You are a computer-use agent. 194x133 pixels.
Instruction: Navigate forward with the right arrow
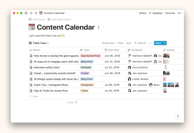[x=36, y=13]
